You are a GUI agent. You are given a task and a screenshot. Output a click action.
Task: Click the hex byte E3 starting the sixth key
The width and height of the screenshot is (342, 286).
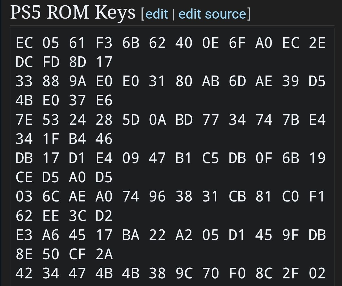24,235
